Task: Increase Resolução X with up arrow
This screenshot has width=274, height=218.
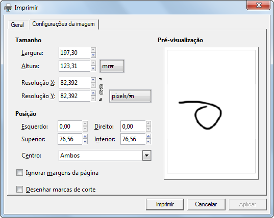Action: 93,80
